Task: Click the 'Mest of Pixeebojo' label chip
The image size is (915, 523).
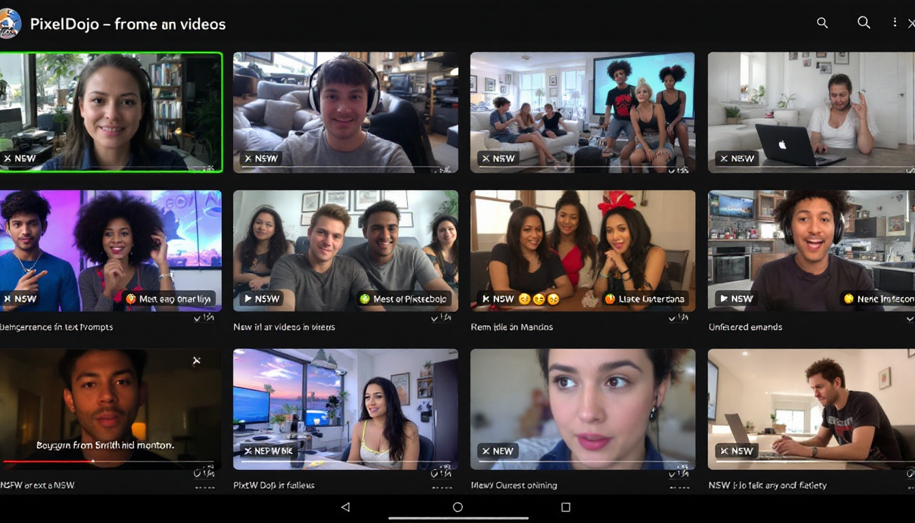Action: 403,299
